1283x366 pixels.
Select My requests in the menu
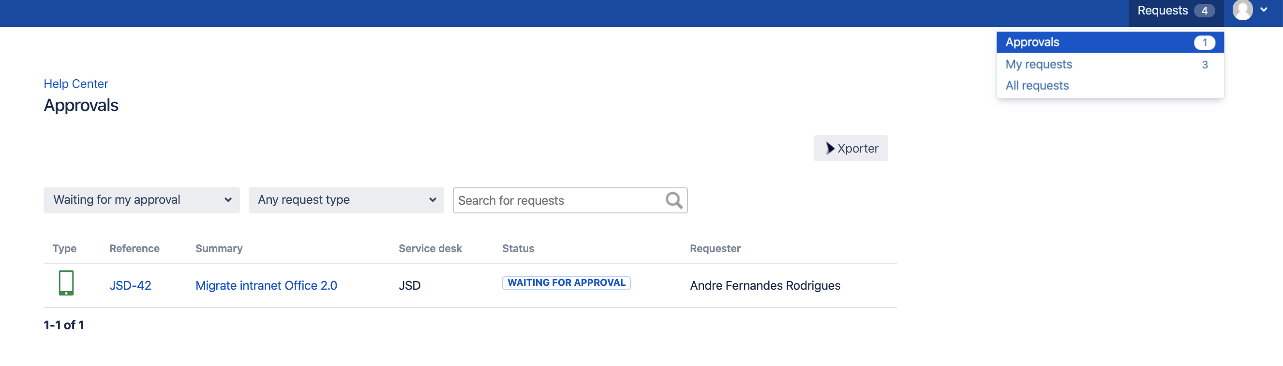pyautogui.click(x=1039, y=64)
